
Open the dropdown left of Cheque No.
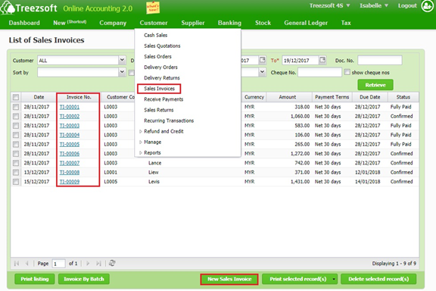click(262, 73)
